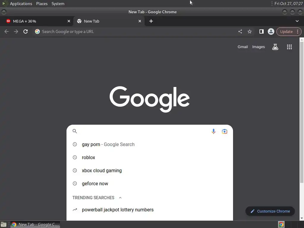304x228 pixels.
Task: Open the New Tab - Google Chrome taskbar item
Action: 35,224
